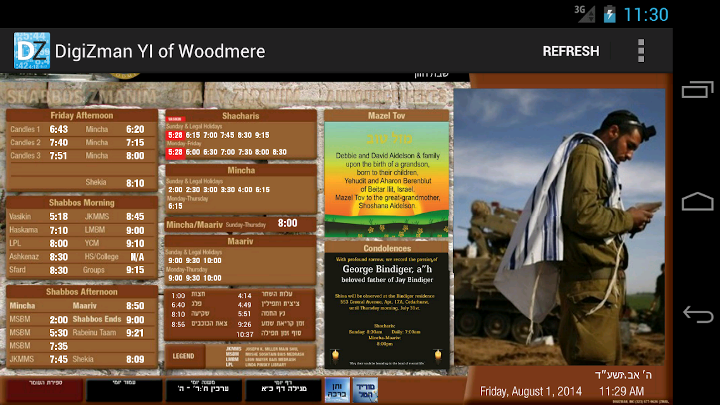
Task: Switch to Daily Zmanim tab
Action: (x=240, y=96)
